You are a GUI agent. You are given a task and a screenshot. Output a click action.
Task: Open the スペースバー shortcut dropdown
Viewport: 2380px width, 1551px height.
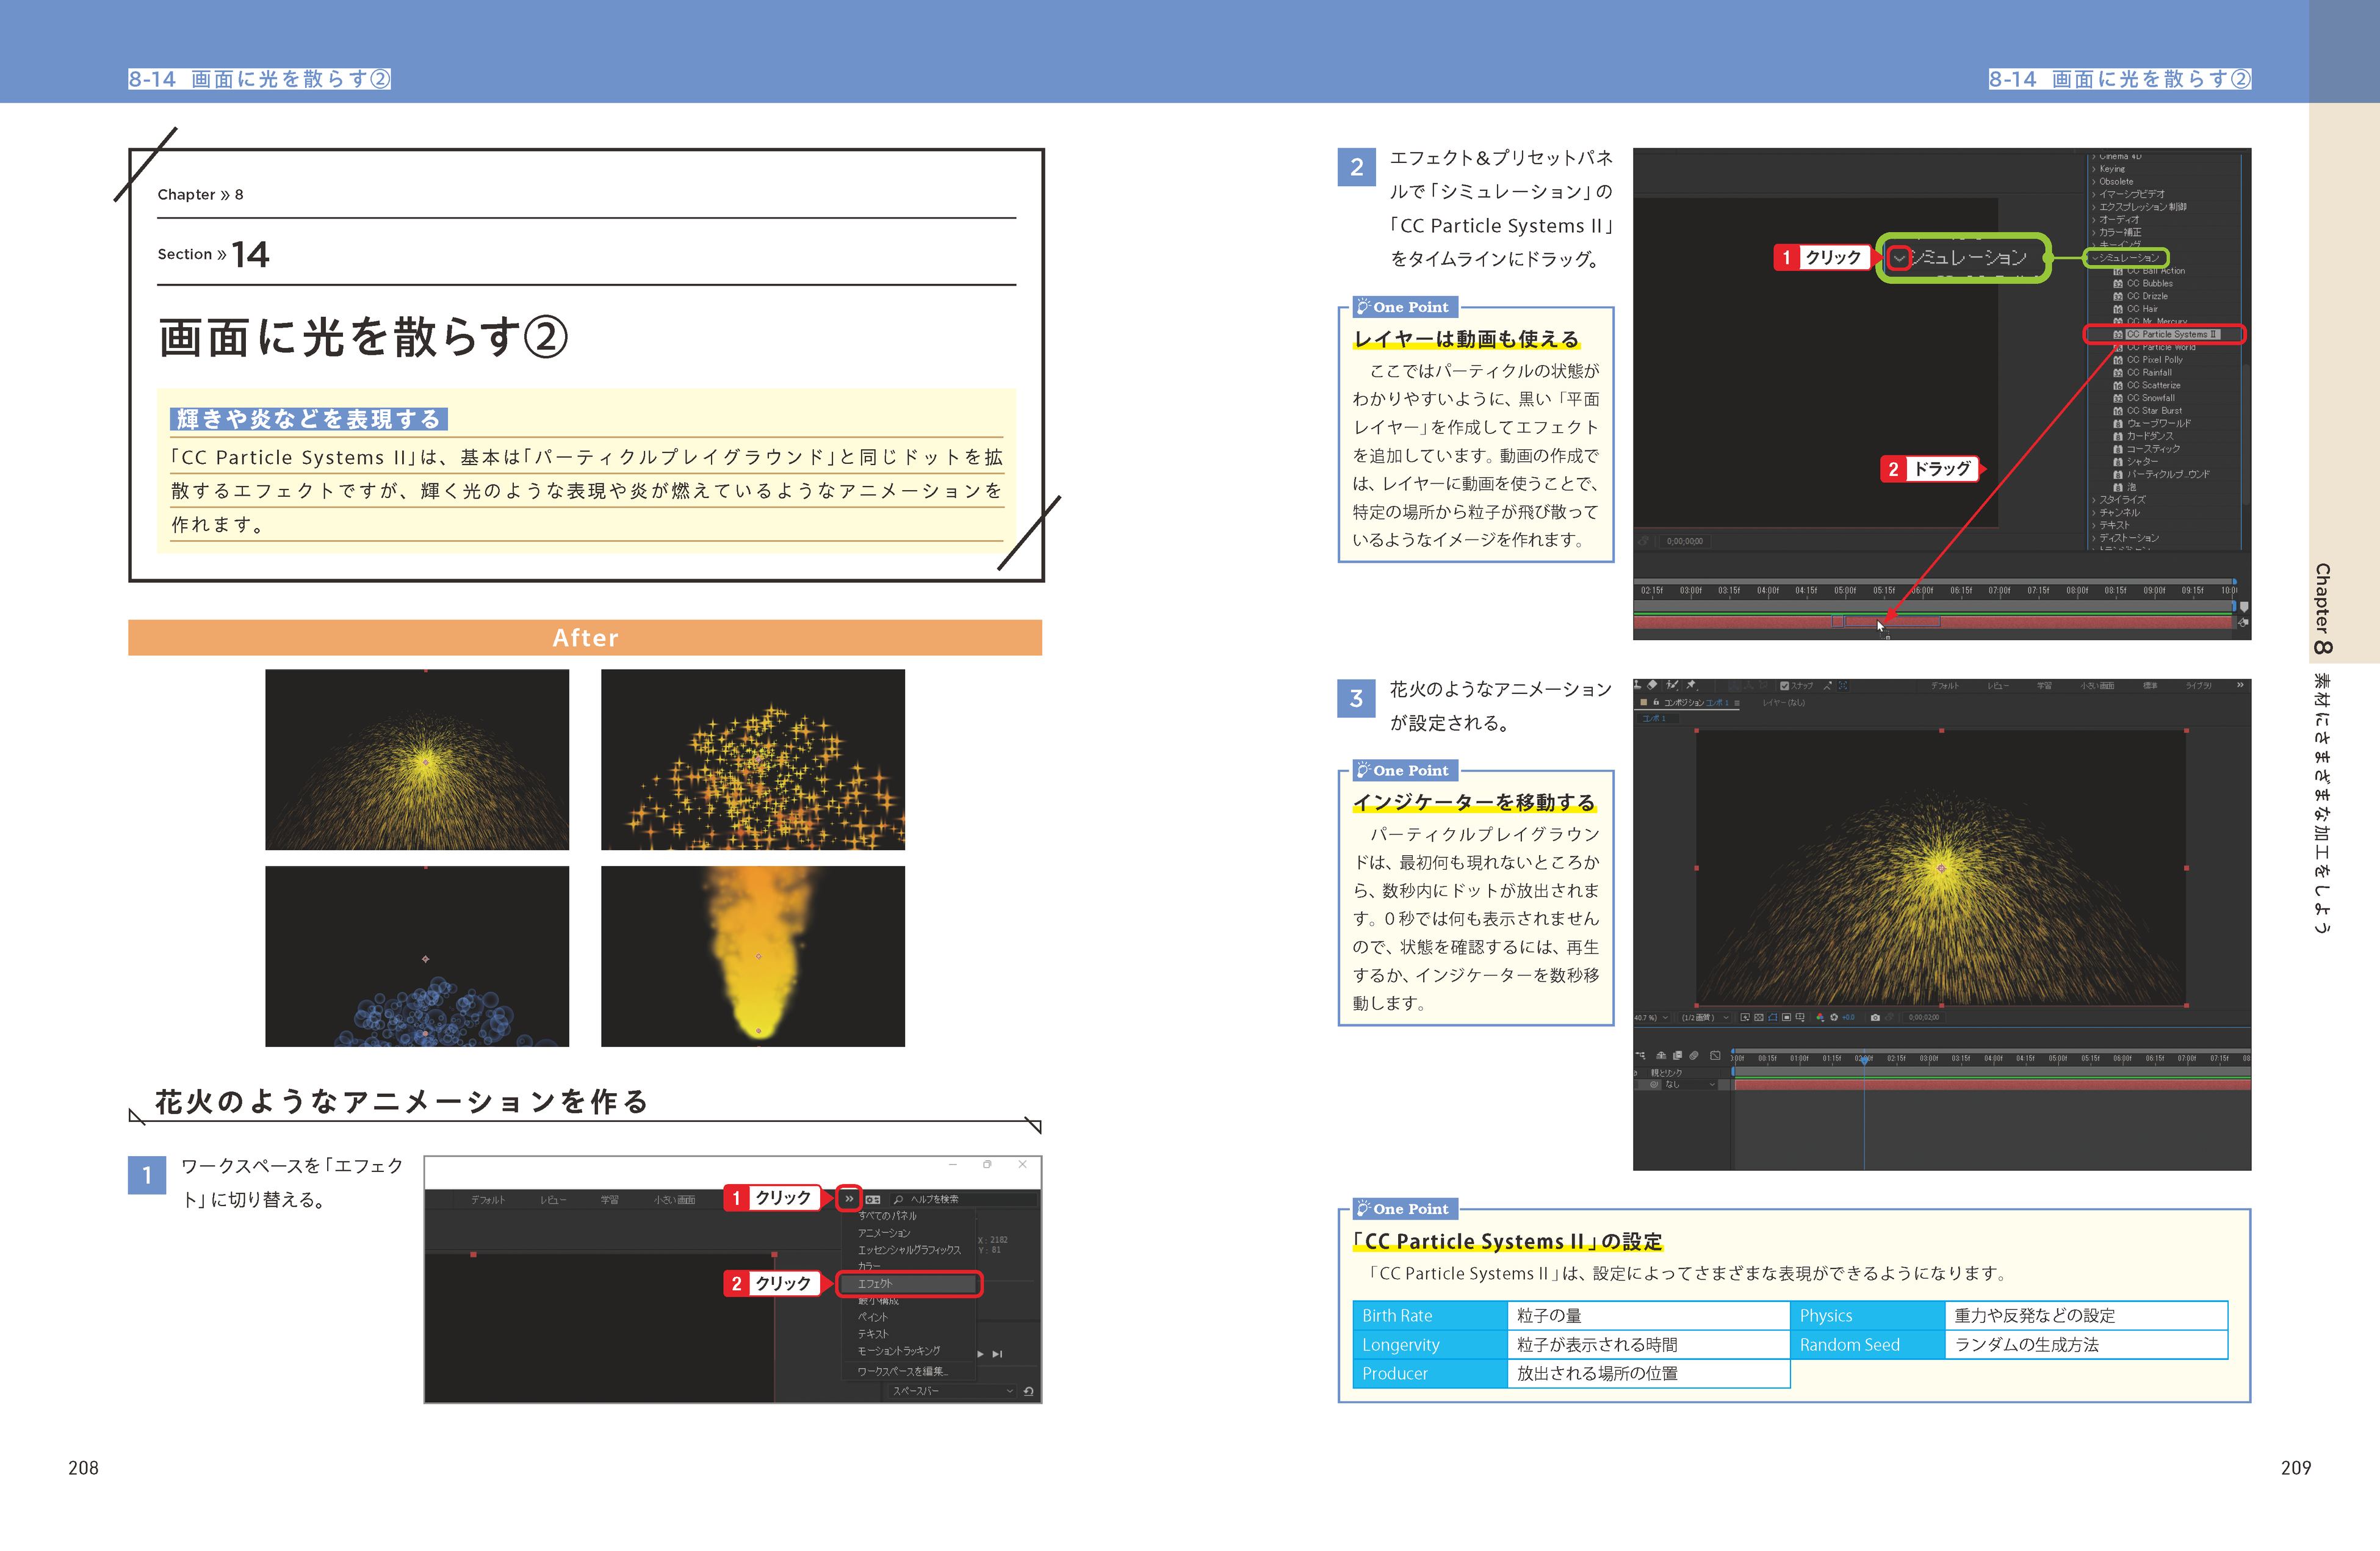point(951,1391)
